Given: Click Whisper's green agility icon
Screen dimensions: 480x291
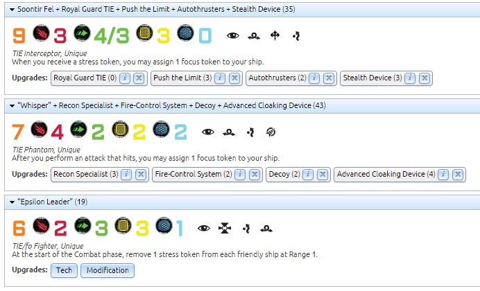Looking at the screenshot, I should [x=78, y=130].
